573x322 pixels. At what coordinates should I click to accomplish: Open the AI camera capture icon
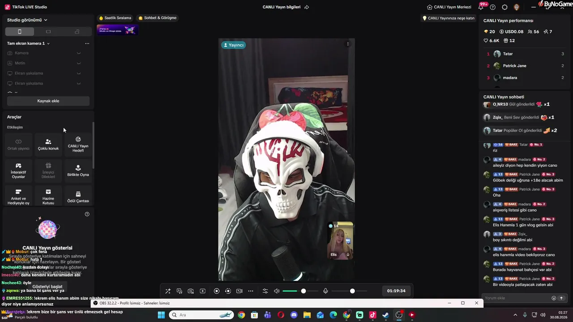pos(191,291)
